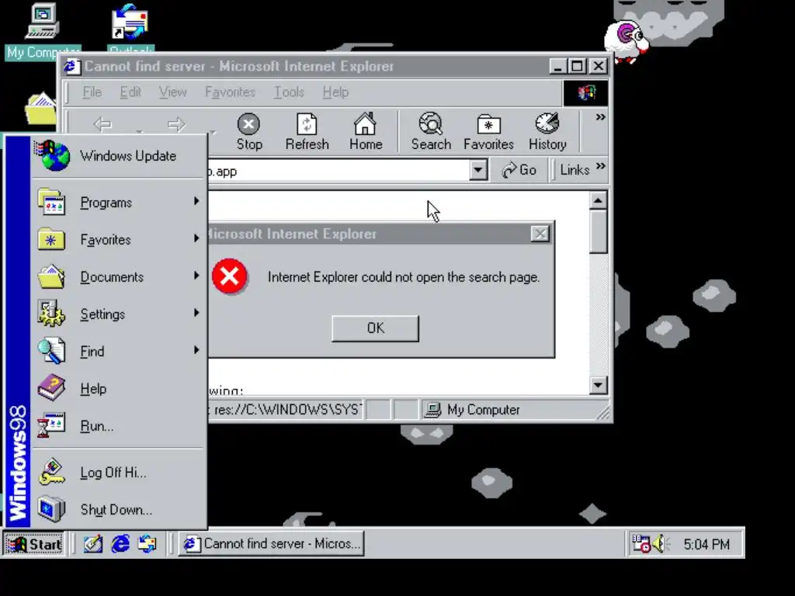This screenshot has height=596, width=795.
Task: Click the vertical scrollbar thumb
Action: [x=599, y=231]
